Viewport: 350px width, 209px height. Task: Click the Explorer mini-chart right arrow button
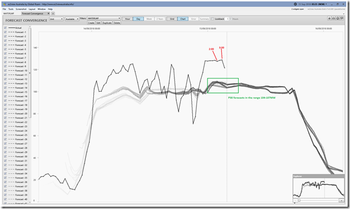click(x=341, y=200)
